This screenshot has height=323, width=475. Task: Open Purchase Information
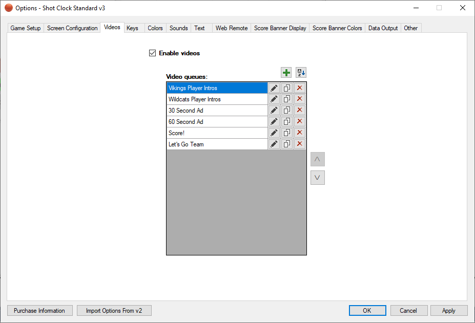[39, 311]
